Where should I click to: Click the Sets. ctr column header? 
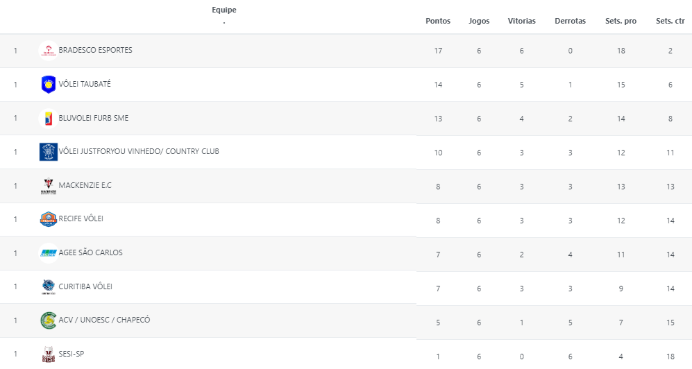[x=670, y=22]
